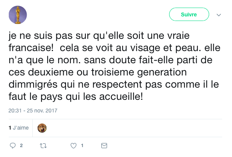Open the tweet's timestamp 20:31 permalink
232x157 pixels.
point(14,111)
